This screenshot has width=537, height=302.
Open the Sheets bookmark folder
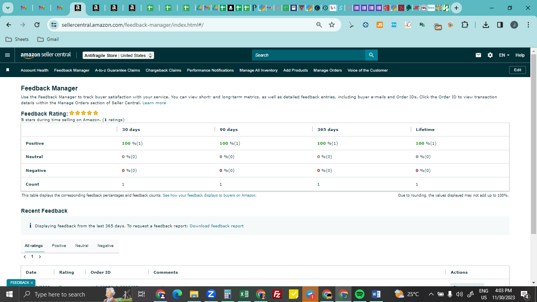click(x=17, y=39)
